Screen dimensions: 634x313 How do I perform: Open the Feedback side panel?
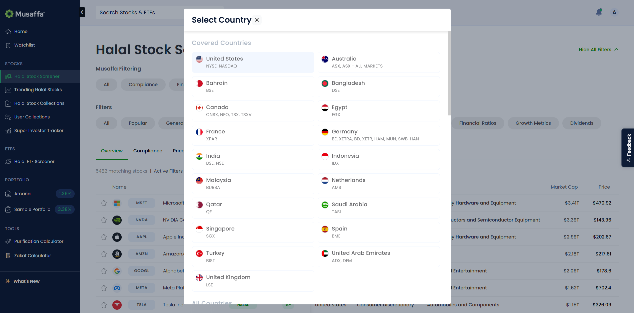pos(628,148)
